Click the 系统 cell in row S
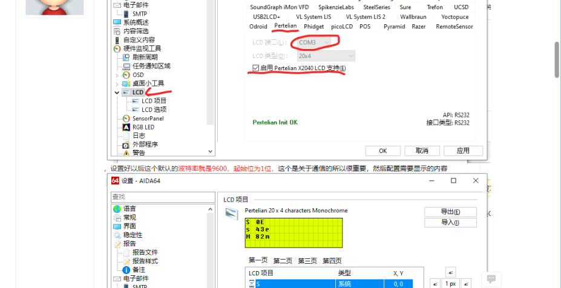 (359, 284)
